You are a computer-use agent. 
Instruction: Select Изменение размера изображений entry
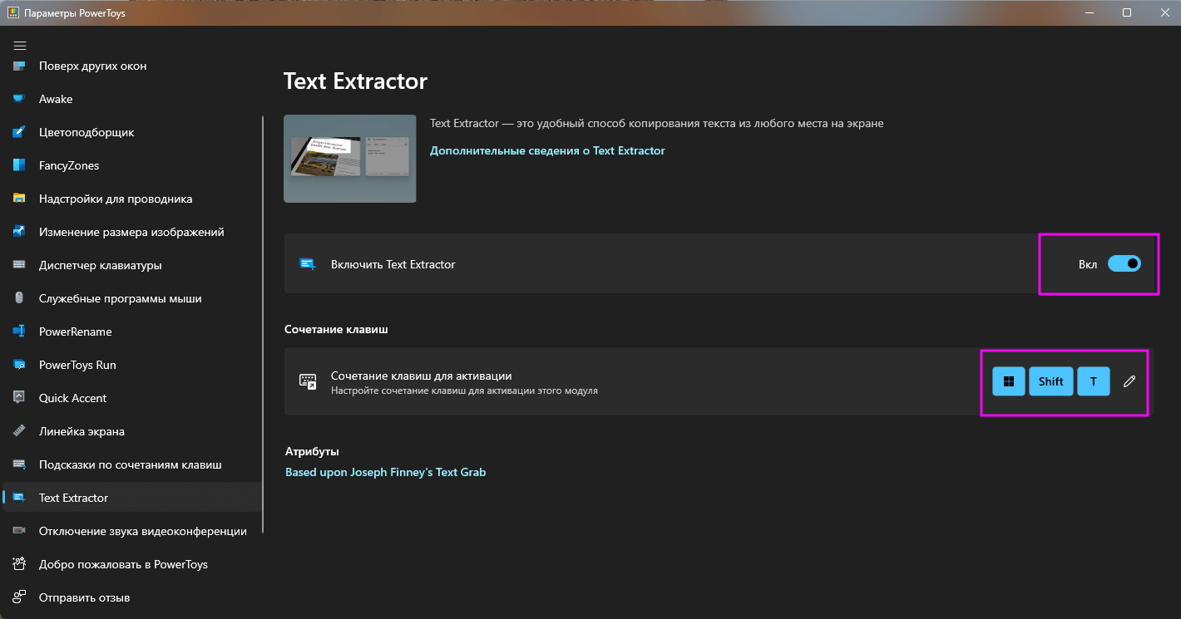131,232
